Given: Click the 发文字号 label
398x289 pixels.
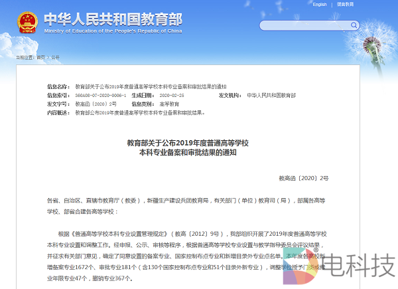Looking at the screenshot, I should tap(58, 104).
